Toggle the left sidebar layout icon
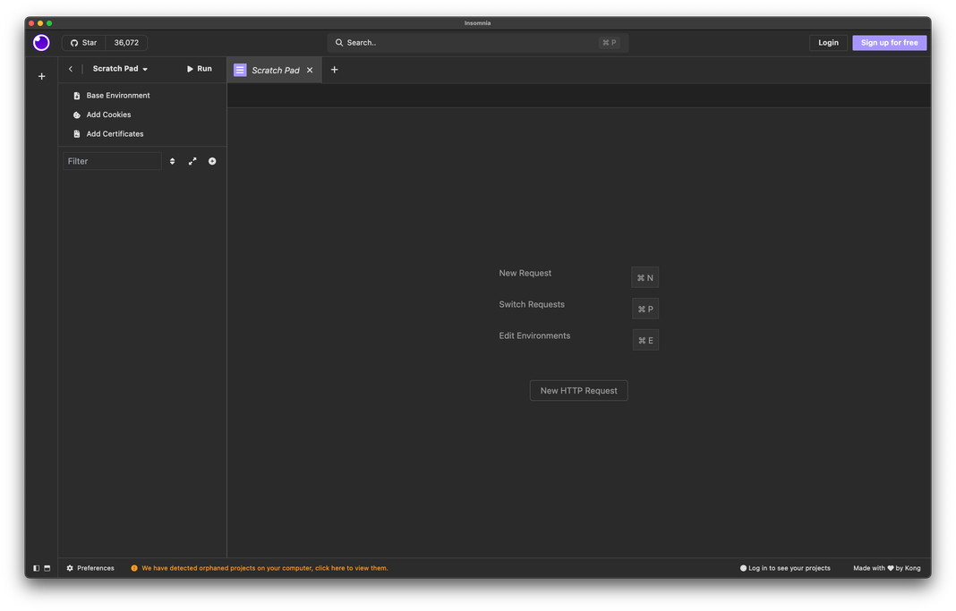The image size is (956, 611). point(36,567)
